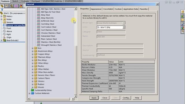The height and width of the screenshot is (104, 185).
Task: Open DisplayManager color ball tab icon
Action: pos(21,6)
